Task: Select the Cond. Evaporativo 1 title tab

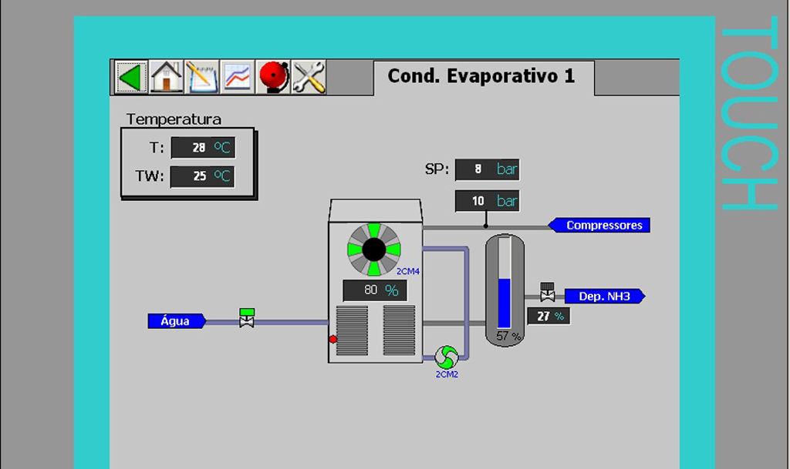Action: pos(483,77)
